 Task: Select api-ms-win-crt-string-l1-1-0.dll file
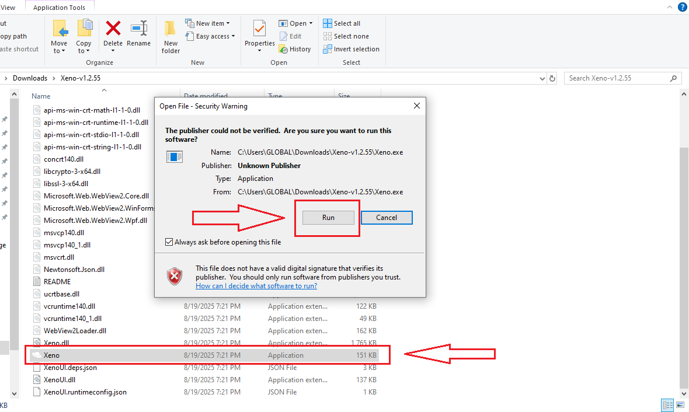(x=92, y=147)
